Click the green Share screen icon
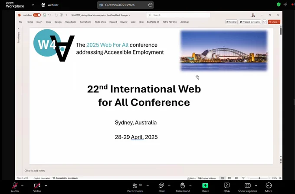This screenshot has width=295, height=194. click(205, 185)
